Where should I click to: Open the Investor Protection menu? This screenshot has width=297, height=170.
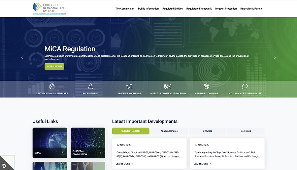coord(226,9)
